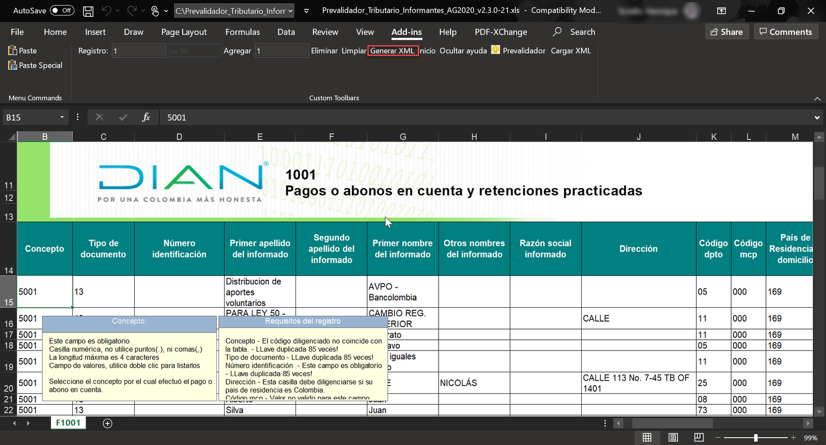Click horizontal scrollbar left arrow
The height and width of the screenshot is (445, 826).
click(619, 423)
